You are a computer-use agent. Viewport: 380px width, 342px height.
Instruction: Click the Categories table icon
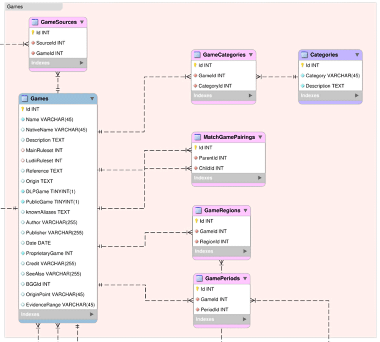coord(304,55)
